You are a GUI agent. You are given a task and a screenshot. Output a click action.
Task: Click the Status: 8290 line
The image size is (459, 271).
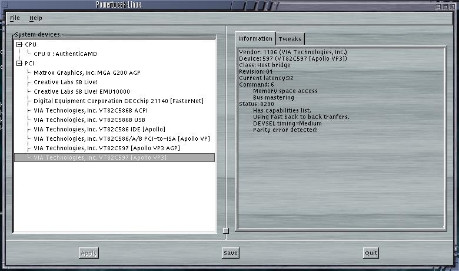click(257, 104)
